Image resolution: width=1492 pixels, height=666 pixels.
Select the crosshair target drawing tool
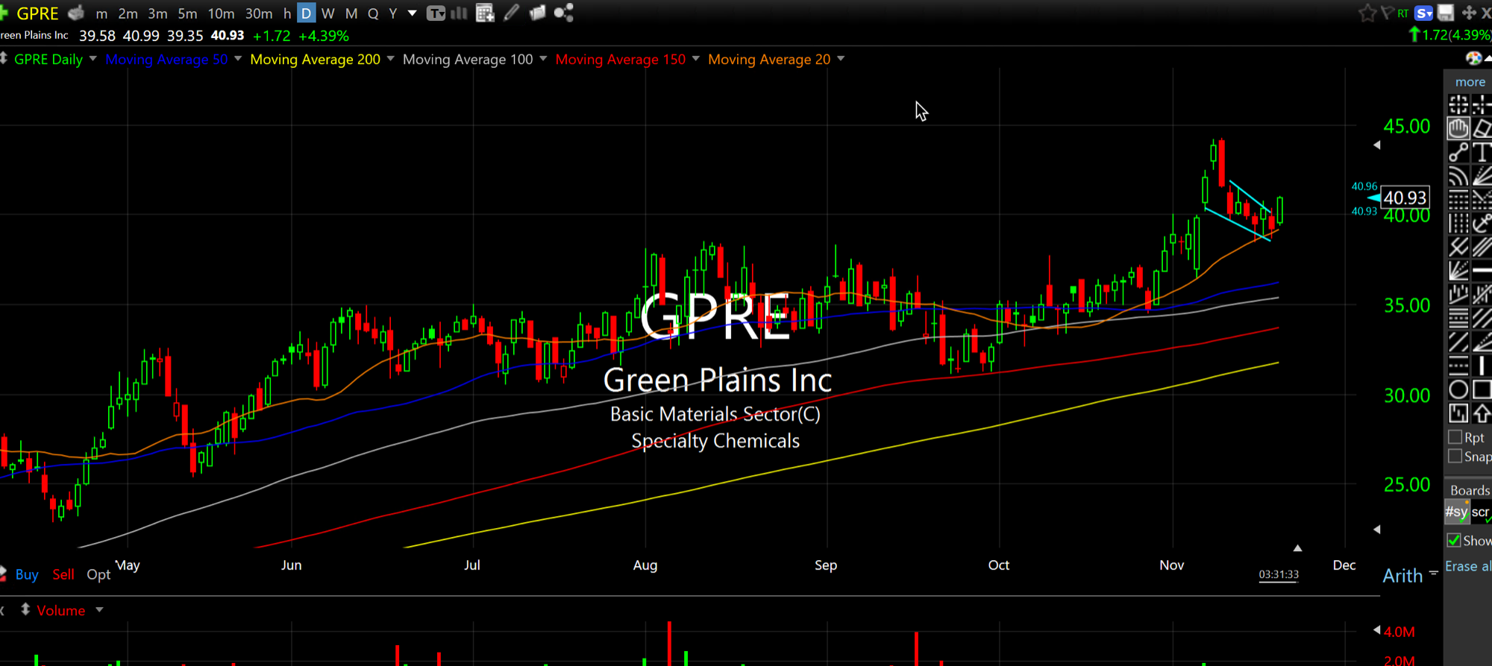pyautogui.click(x=1458, y=105)
